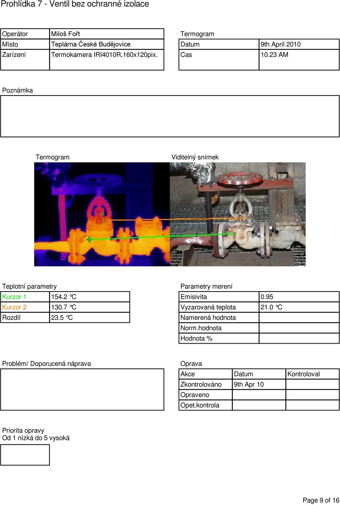Click the date 9th April 2010
This screenshot has width=340, height=505.
(x=280, y=44)
